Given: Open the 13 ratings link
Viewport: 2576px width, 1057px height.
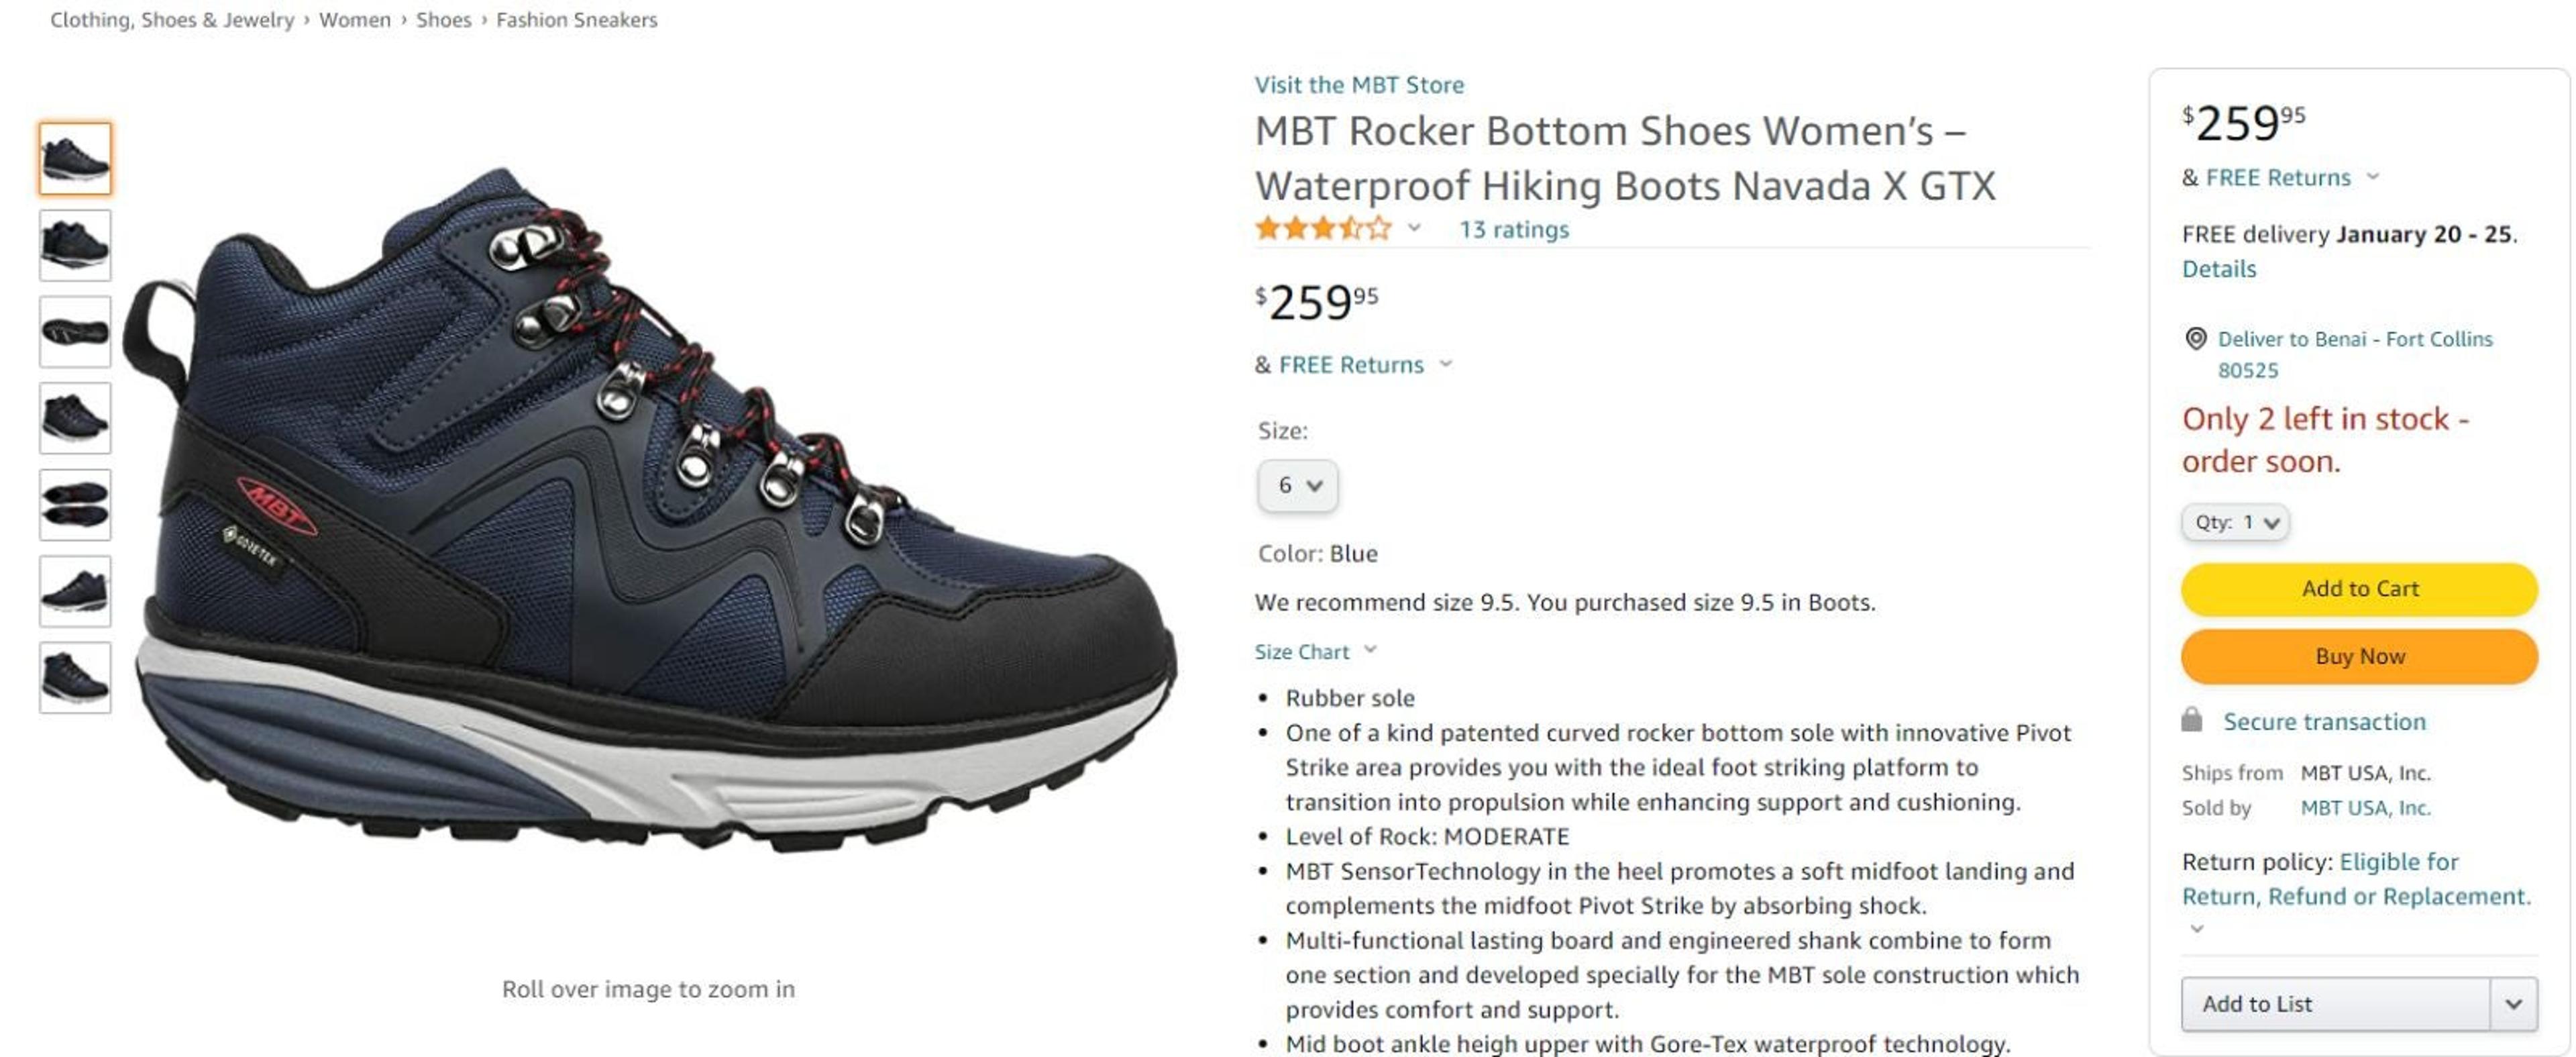Looking at the screenshot, I should point(1513,230).
